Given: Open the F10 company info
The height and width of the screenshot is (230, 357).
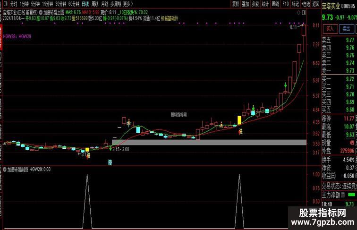Looking at the screenshot, I should (286, 4).
